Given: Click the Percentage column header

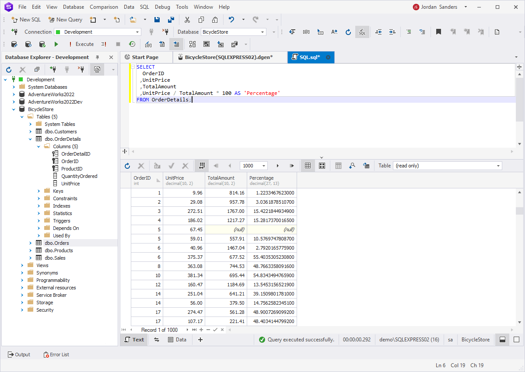Looking at the screenshot, I should point(272,181).
